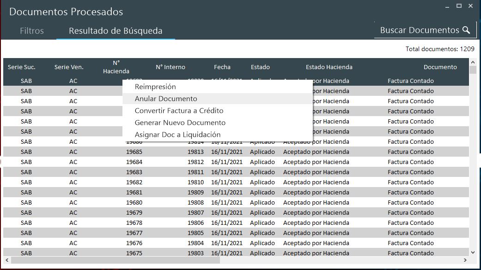
Task: Pick Convertir Factura a Crédito option
Action: coord(179,111)
